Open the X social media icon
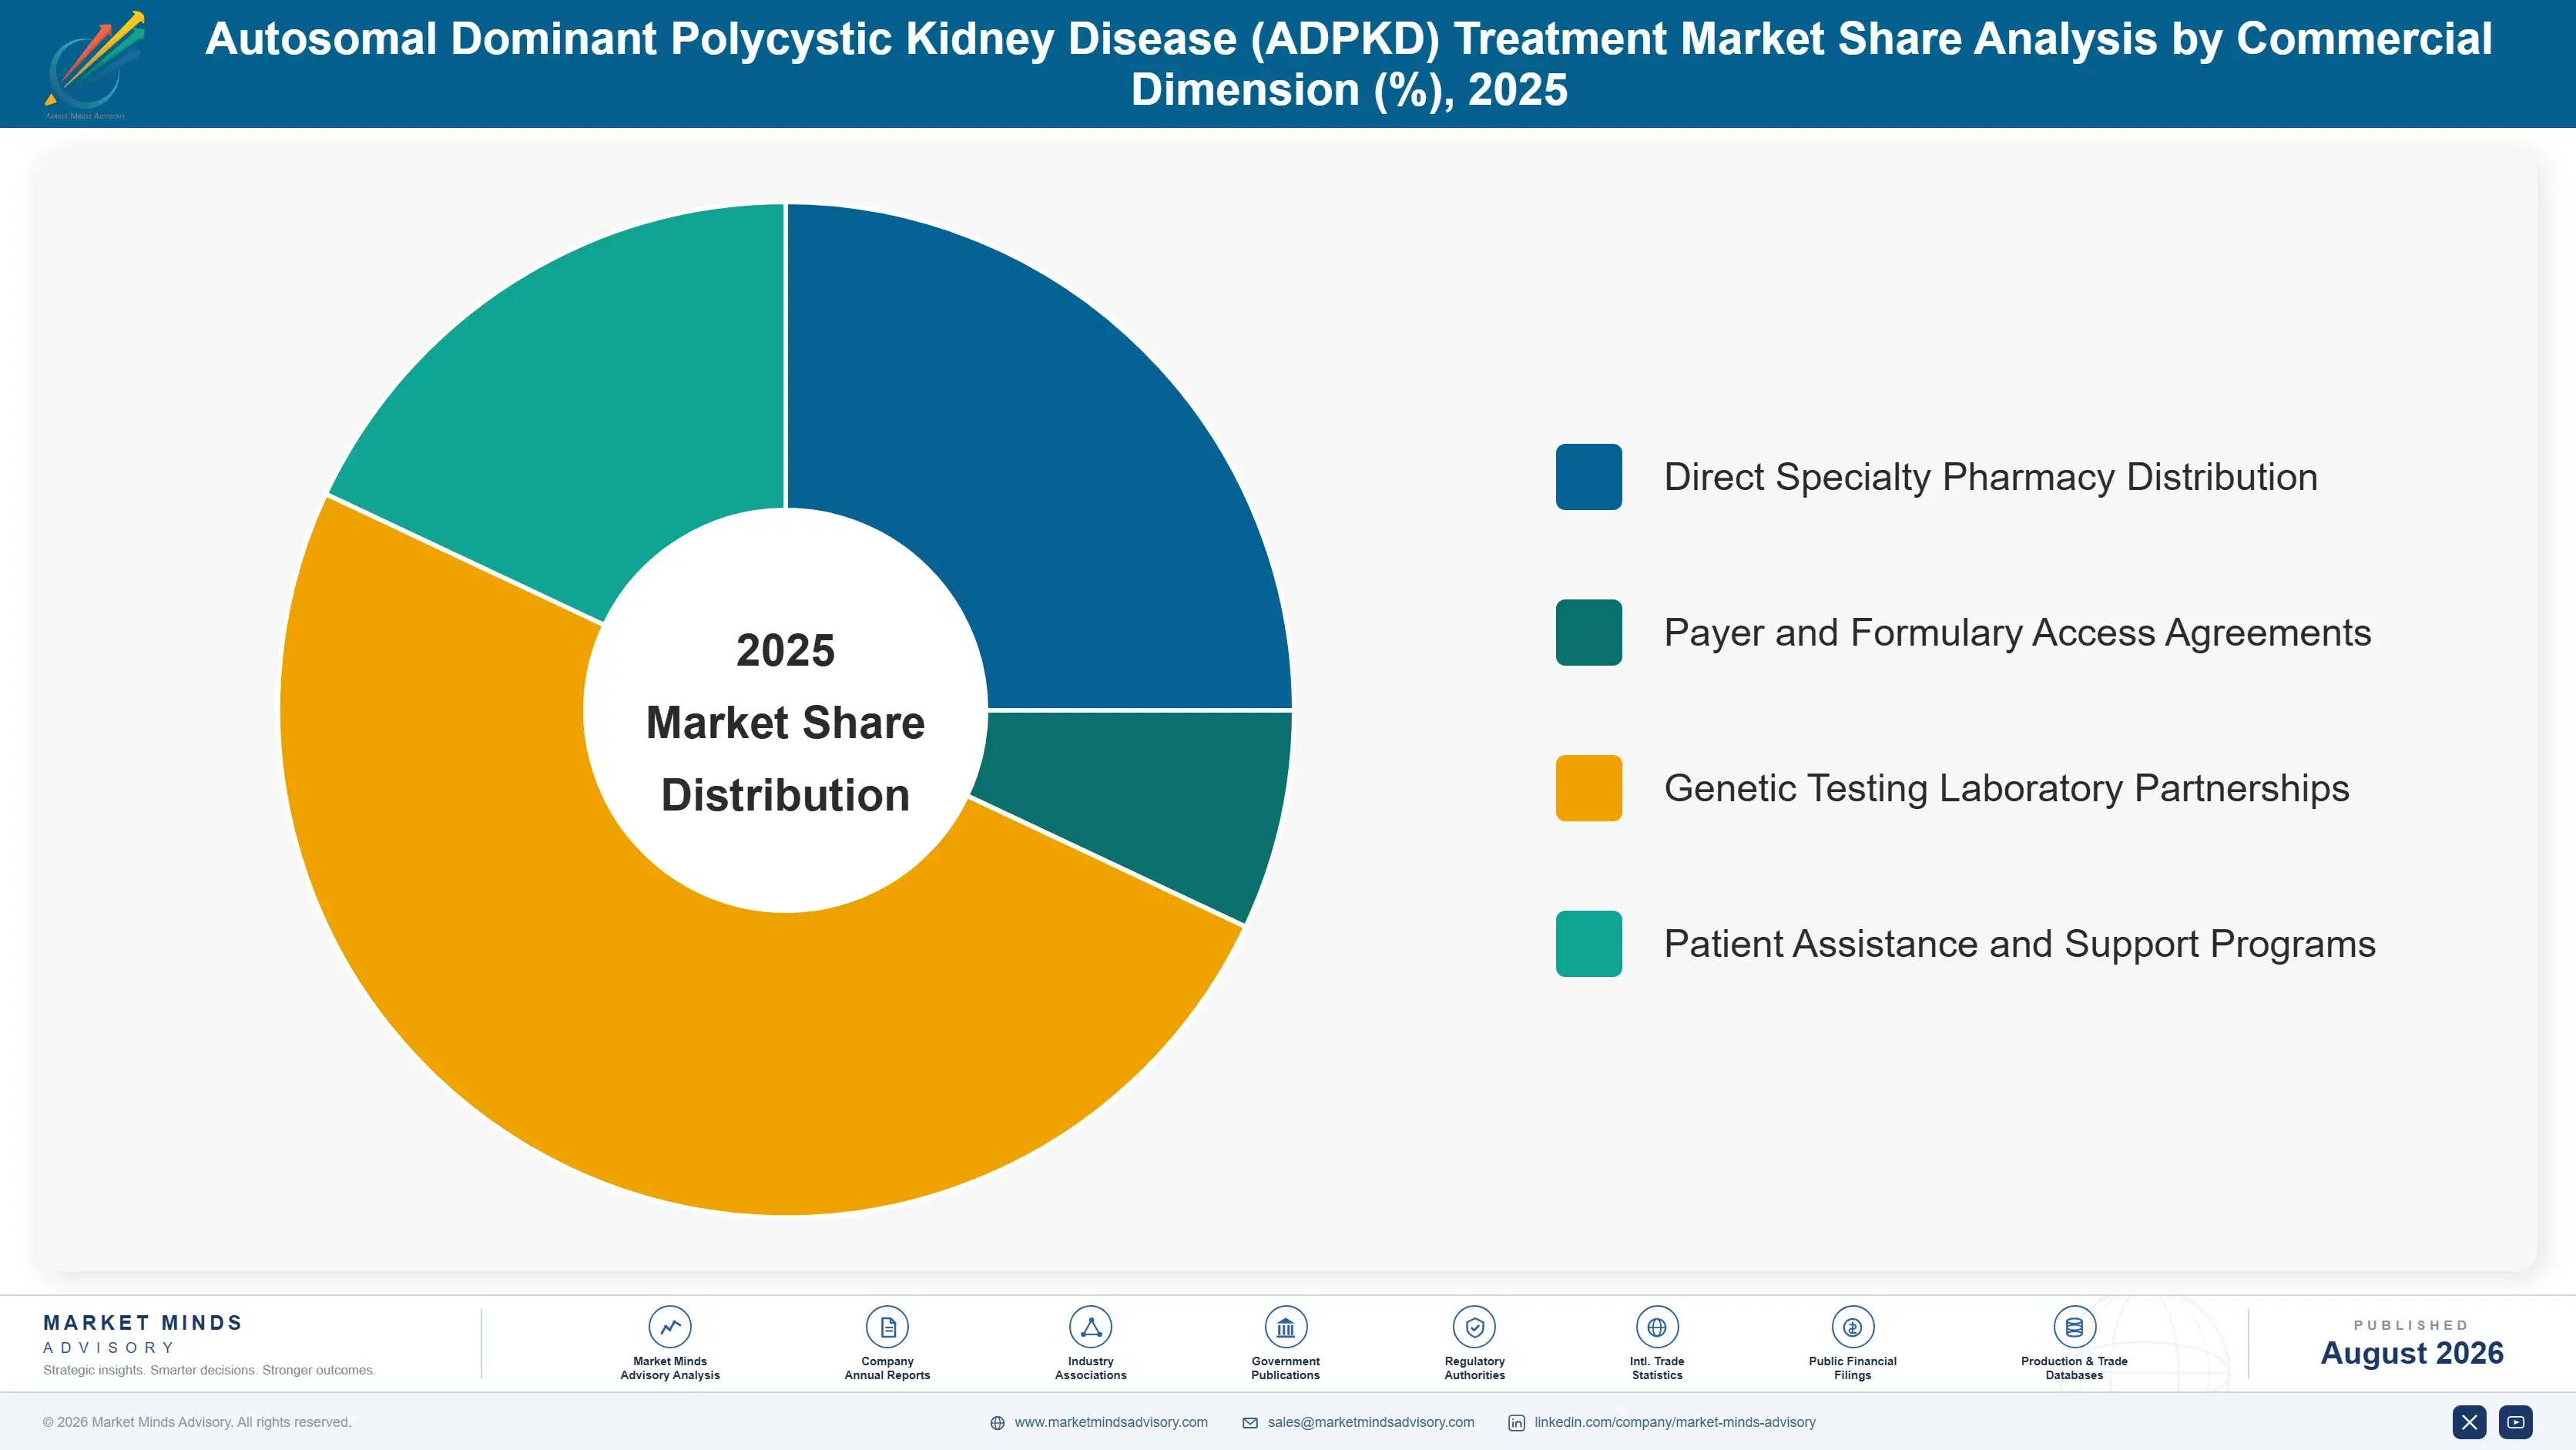The width and height of the screenshot is (2576, 1450). (2469, 1422)
